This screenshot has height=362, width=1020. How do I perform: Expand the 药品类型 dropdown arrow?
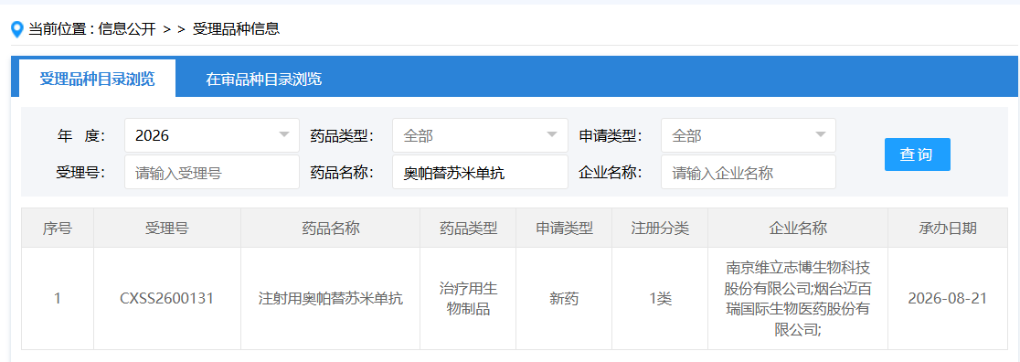pyautogui.click(x=552, y=135)
